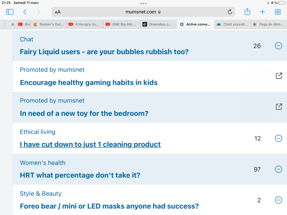Go back using the back chevron

point(24,11)
